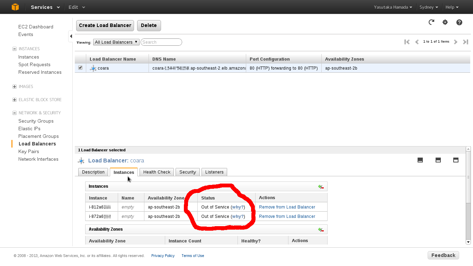Maximize the details pane
The height and width of the screenshot is (266, 473).
[x=456, y=160]
